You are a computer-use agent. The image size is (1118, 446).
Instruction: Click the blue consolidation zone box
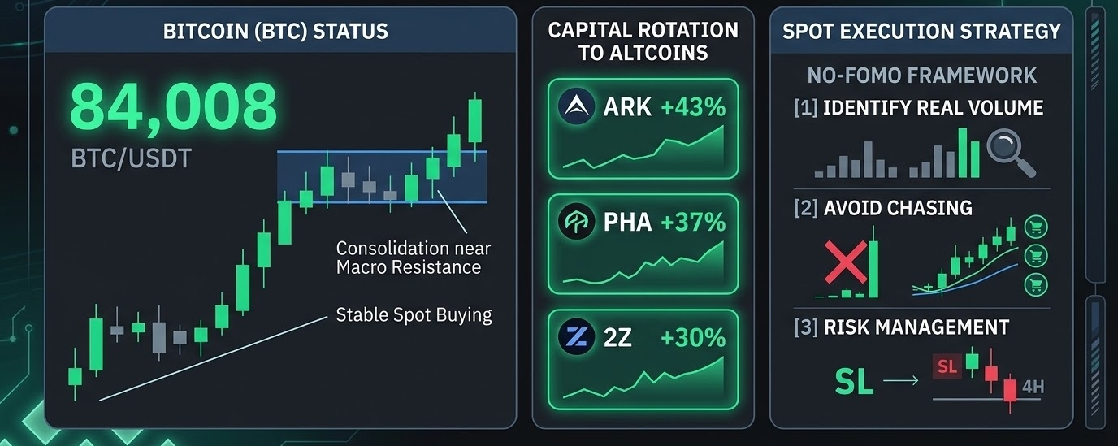click(x=382, y=176)
